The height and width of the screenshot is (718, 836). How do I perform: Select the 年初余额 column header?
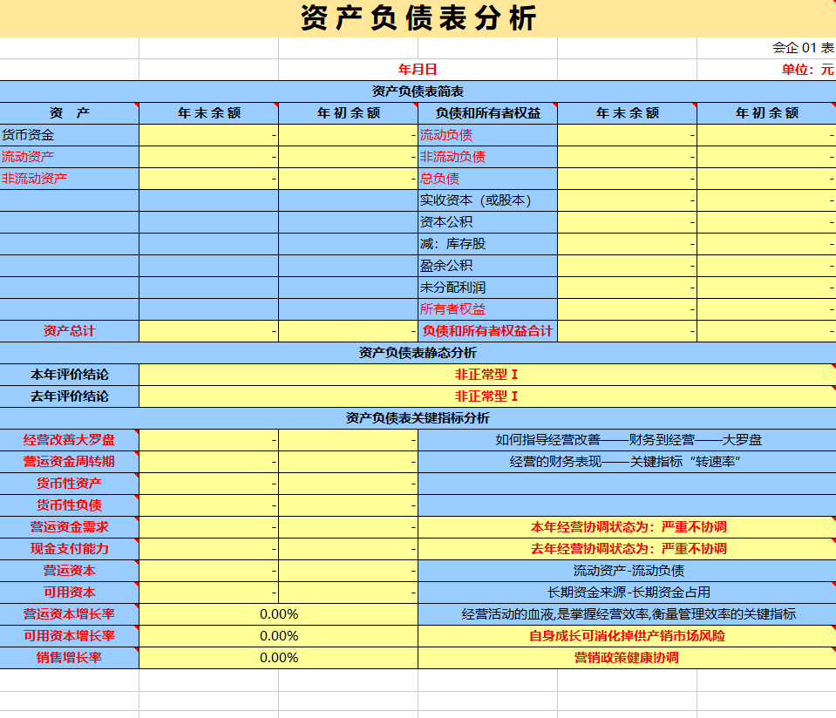point(347,112)
